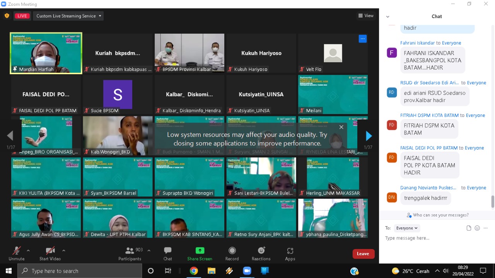Select the Meilani video tile
Screen dimensions: 495x278
pos(333,94)
